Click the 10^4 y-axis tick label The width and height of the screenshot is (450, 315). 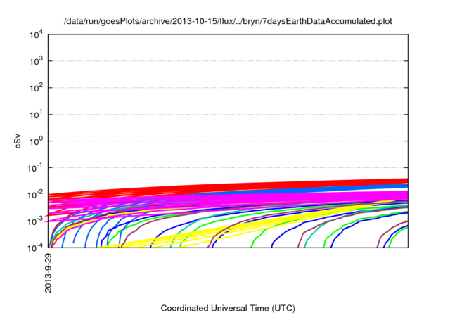coord(37,35)
